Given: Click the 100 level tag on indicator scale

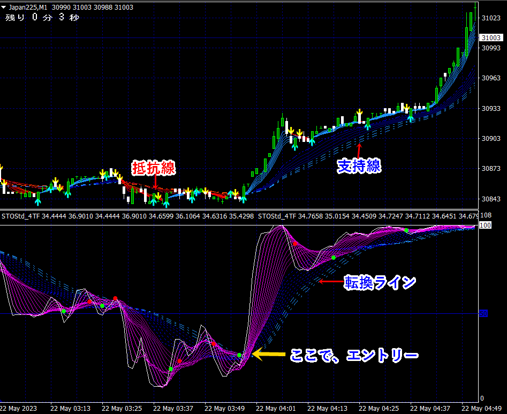Looking at the screenshot, I should [x=486, y=225].
